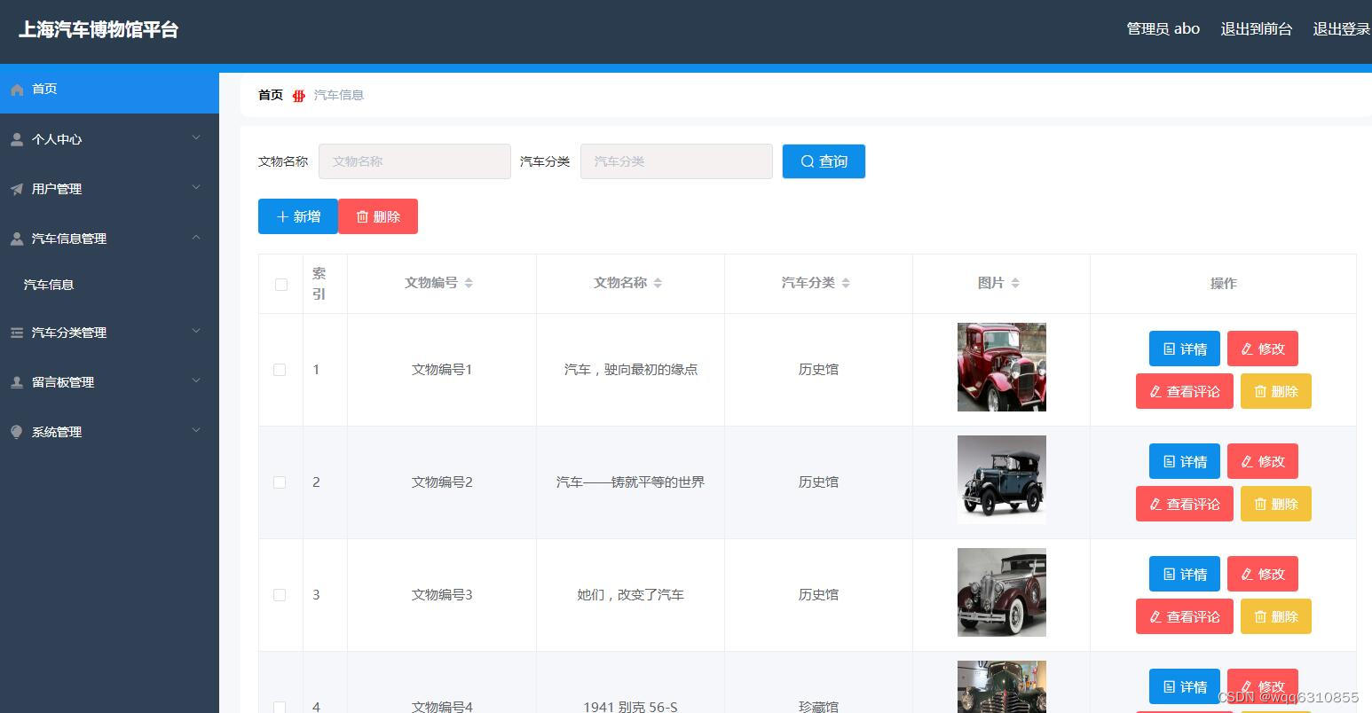Check the select-all checkbox in table header

click(280, 284)
